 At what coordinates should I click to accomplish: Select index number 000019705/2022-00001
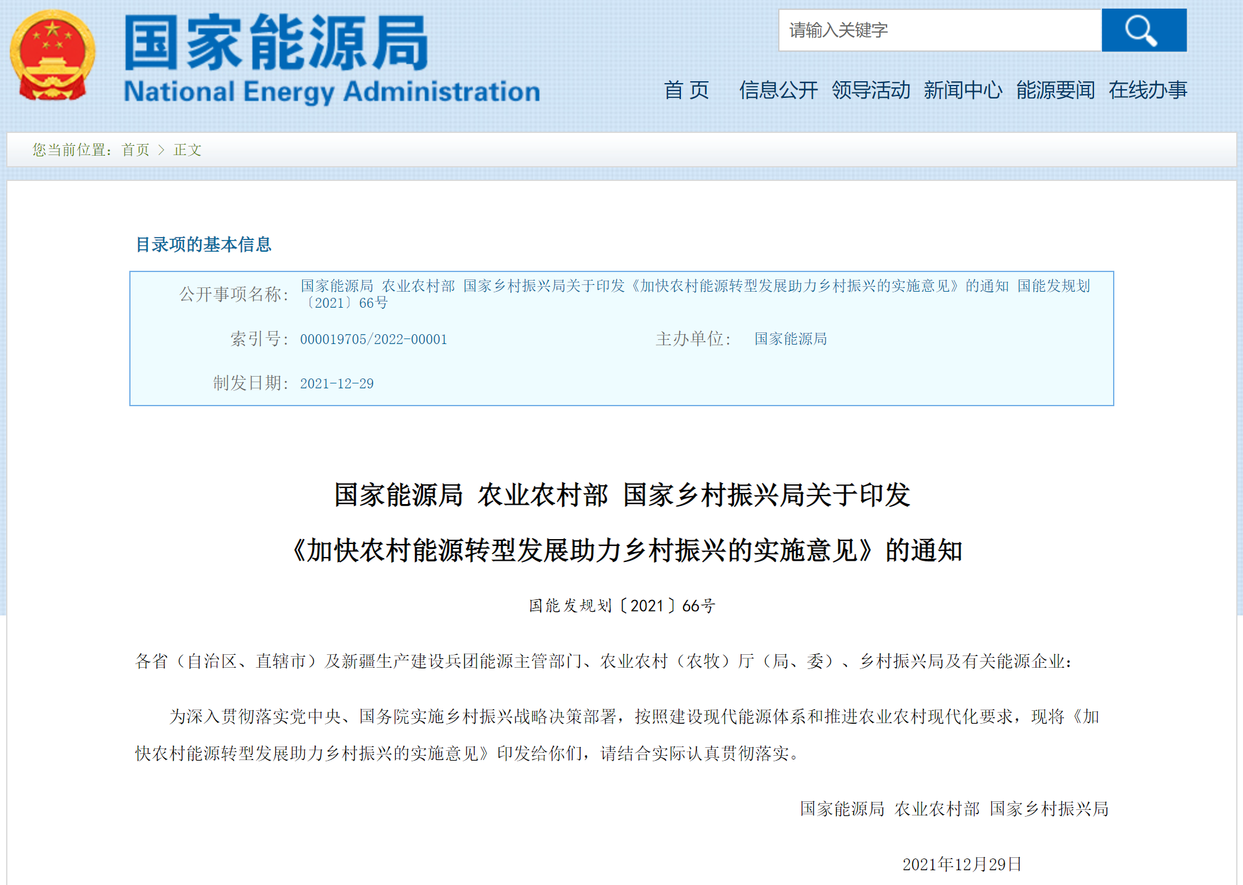pos(374,339)
